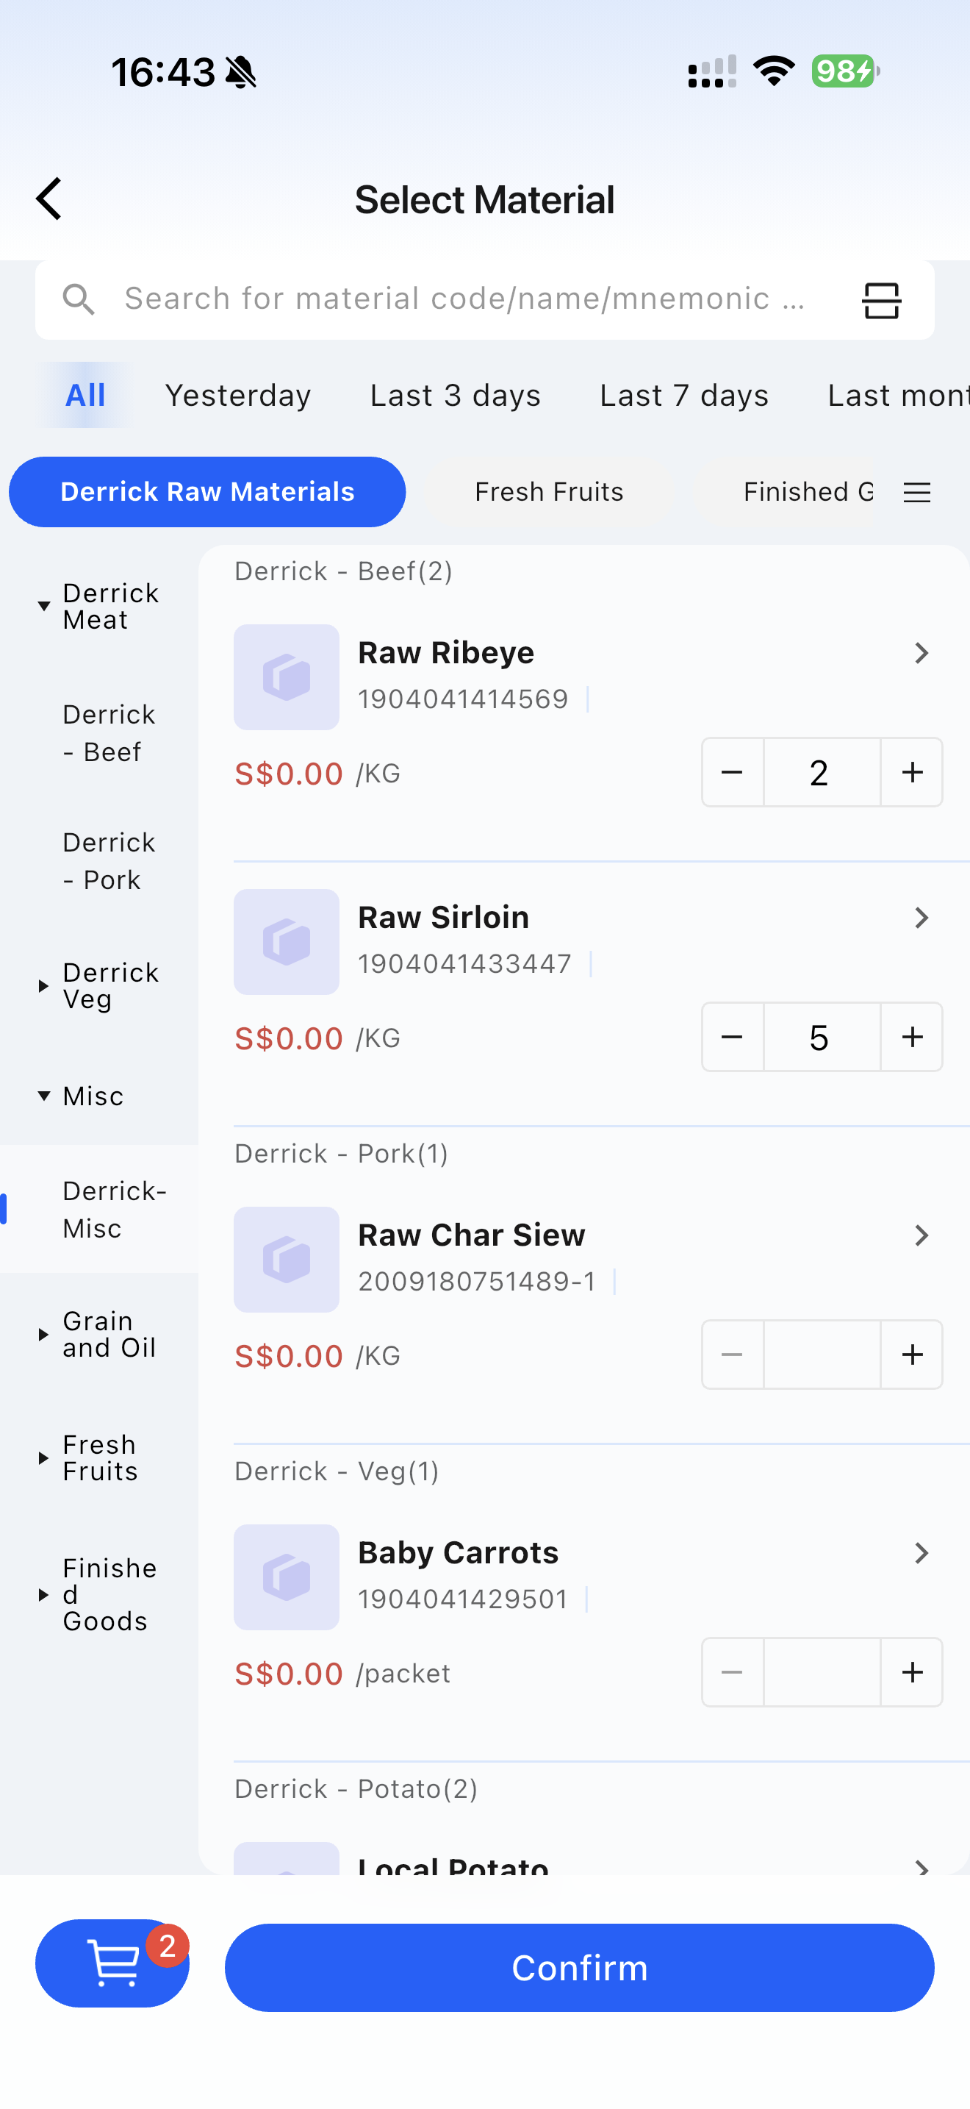Tap the back arrow icon

(x=49, y=199)
